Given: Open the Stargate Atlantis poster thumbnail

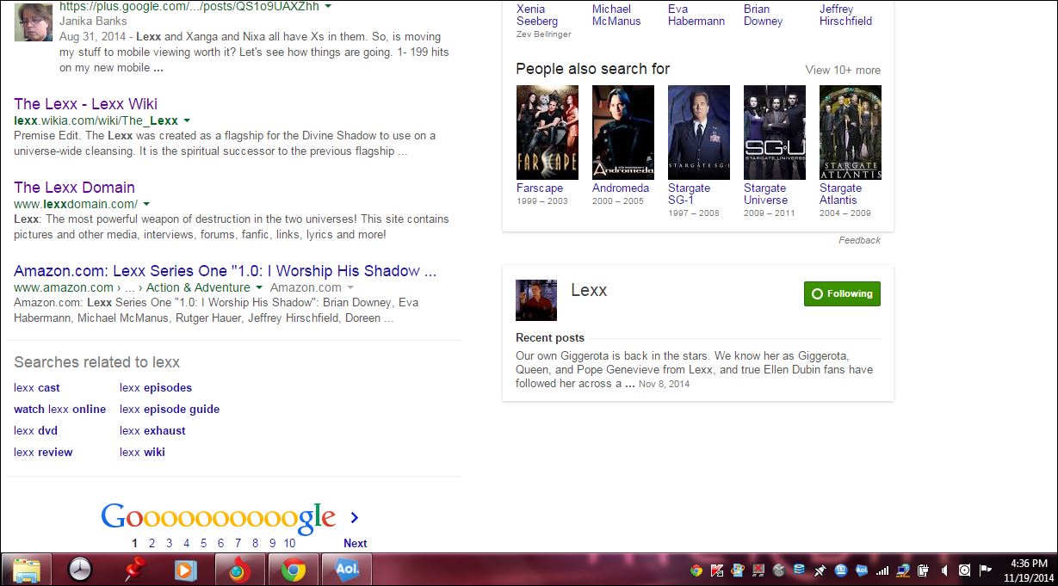Looking at the screenshot, I should tap(851, 133).
